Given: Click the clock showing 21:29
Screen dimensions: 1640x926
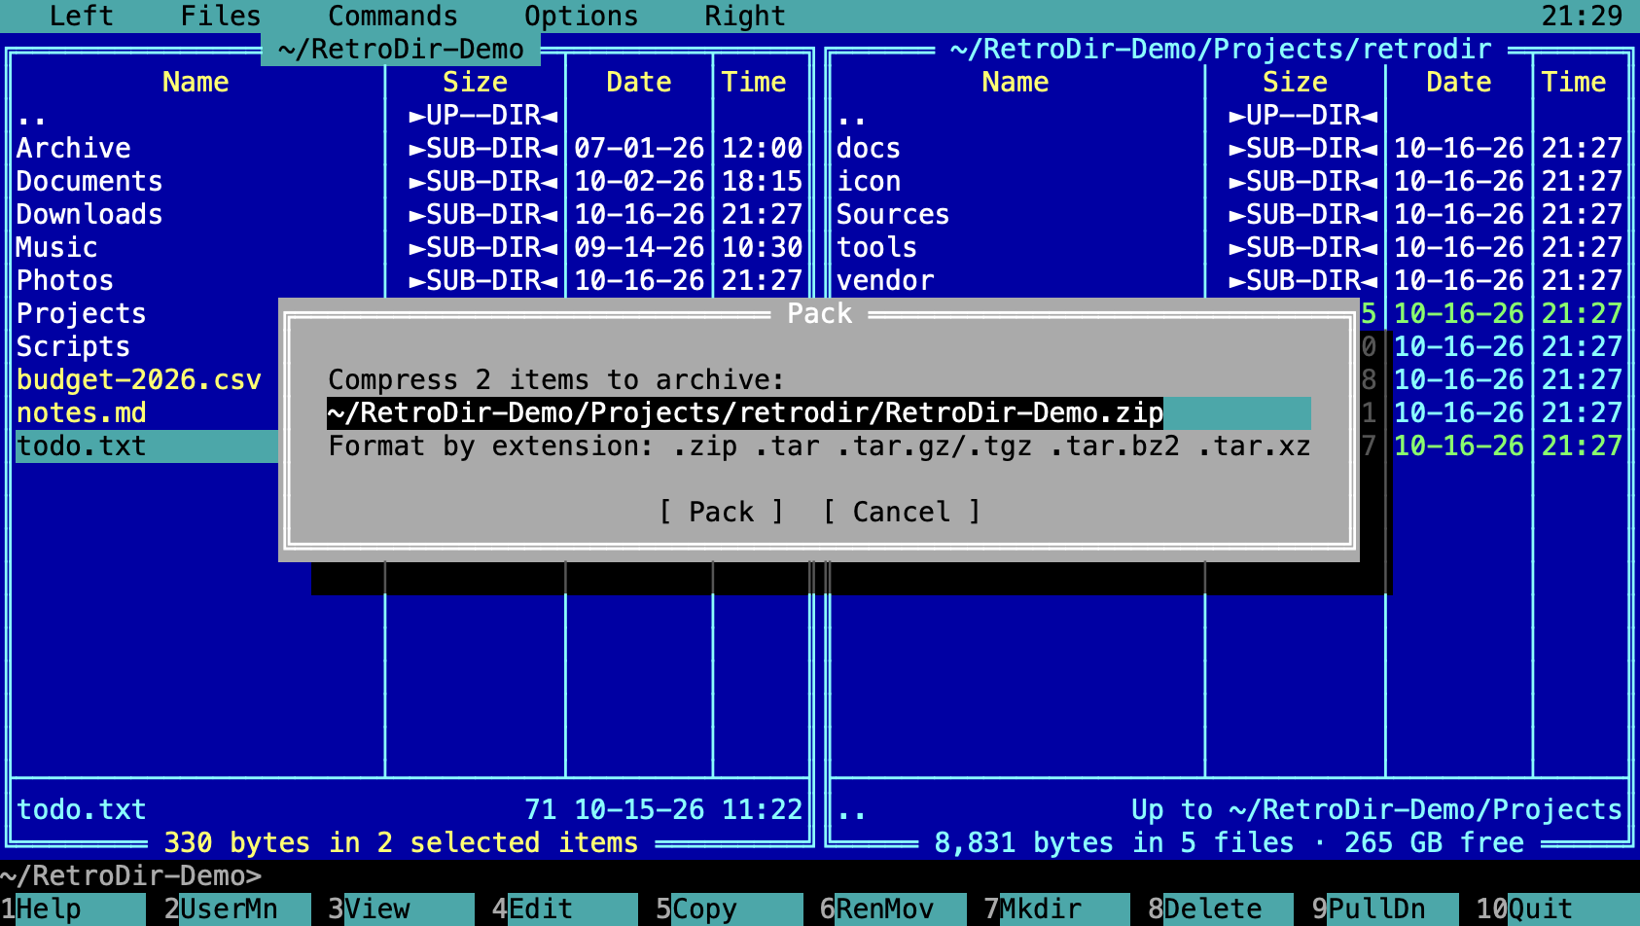Looking at the screenshot, I should click(1582, 16).
